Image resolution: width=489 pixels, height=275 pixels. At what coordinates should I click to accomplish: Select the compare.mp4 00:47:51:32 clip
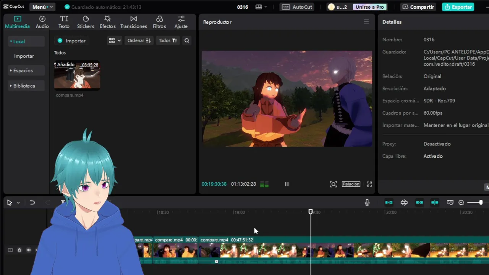(x=343, y=250)
